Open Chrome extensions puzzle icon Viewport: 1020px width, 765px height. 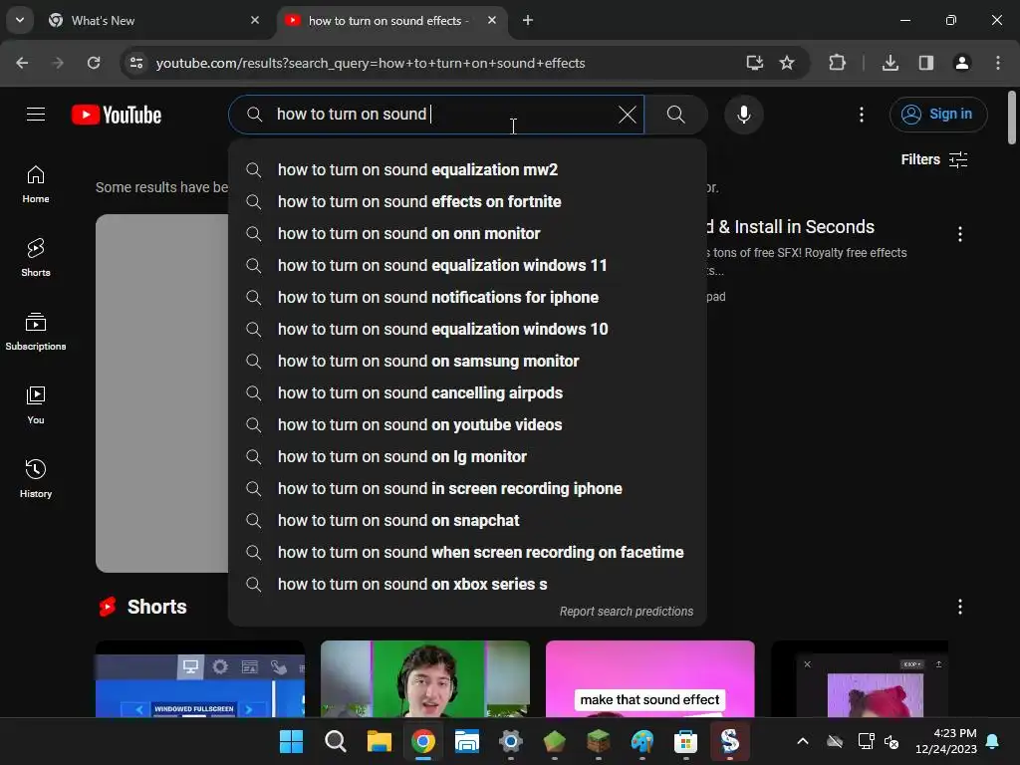click(837, 63)
